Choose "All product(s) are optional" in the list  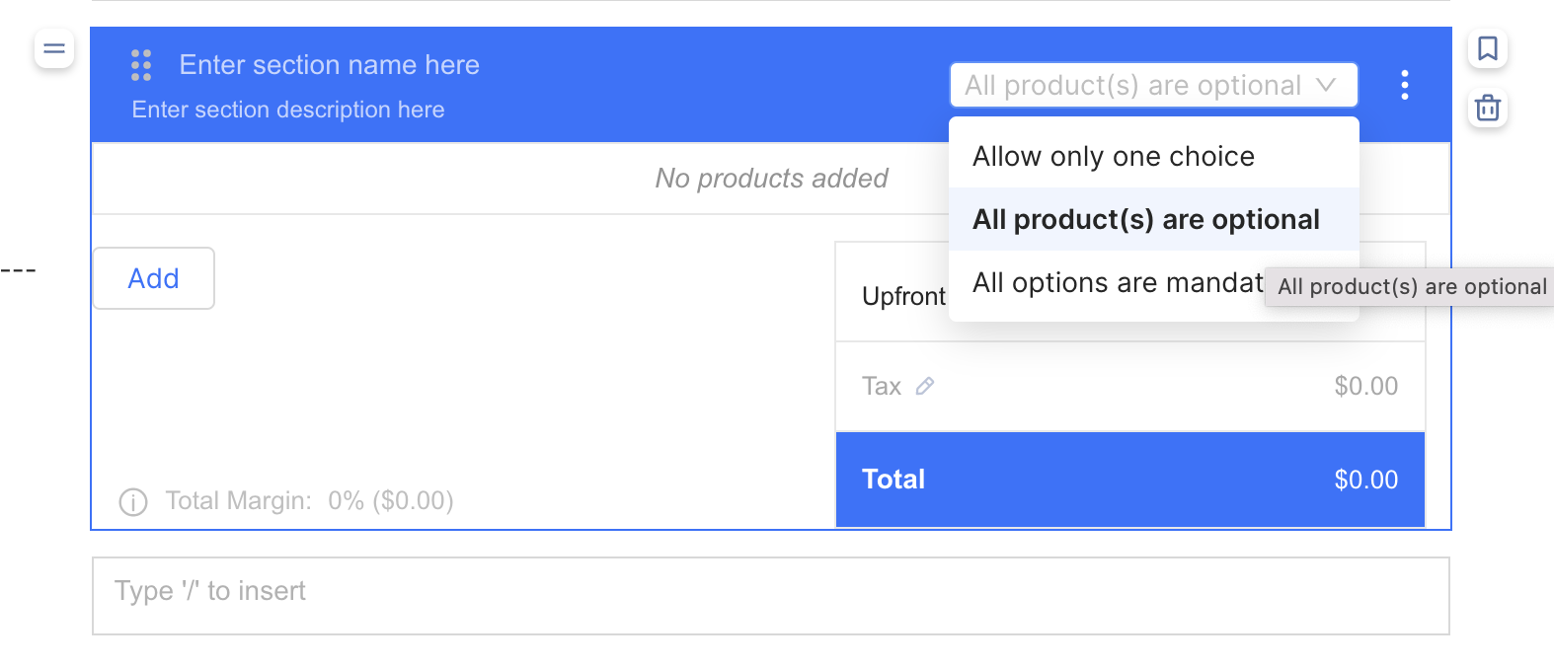1145,219
